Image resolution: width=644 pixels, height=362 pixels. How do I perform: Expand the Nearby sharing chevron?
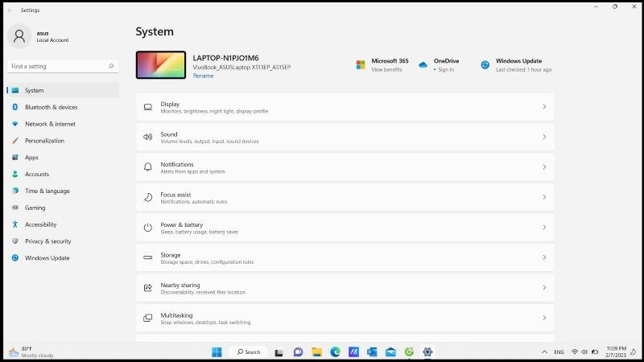[544, 288]
